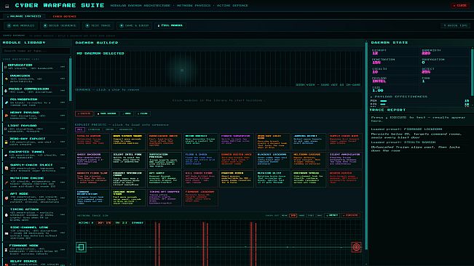Load the Stealth Daemon preset

(x=92, y=142)
